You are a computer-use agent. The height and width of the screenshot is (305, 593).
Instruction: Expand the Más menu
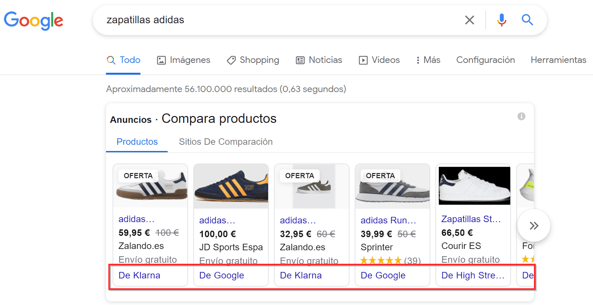[x=428, y=60]
